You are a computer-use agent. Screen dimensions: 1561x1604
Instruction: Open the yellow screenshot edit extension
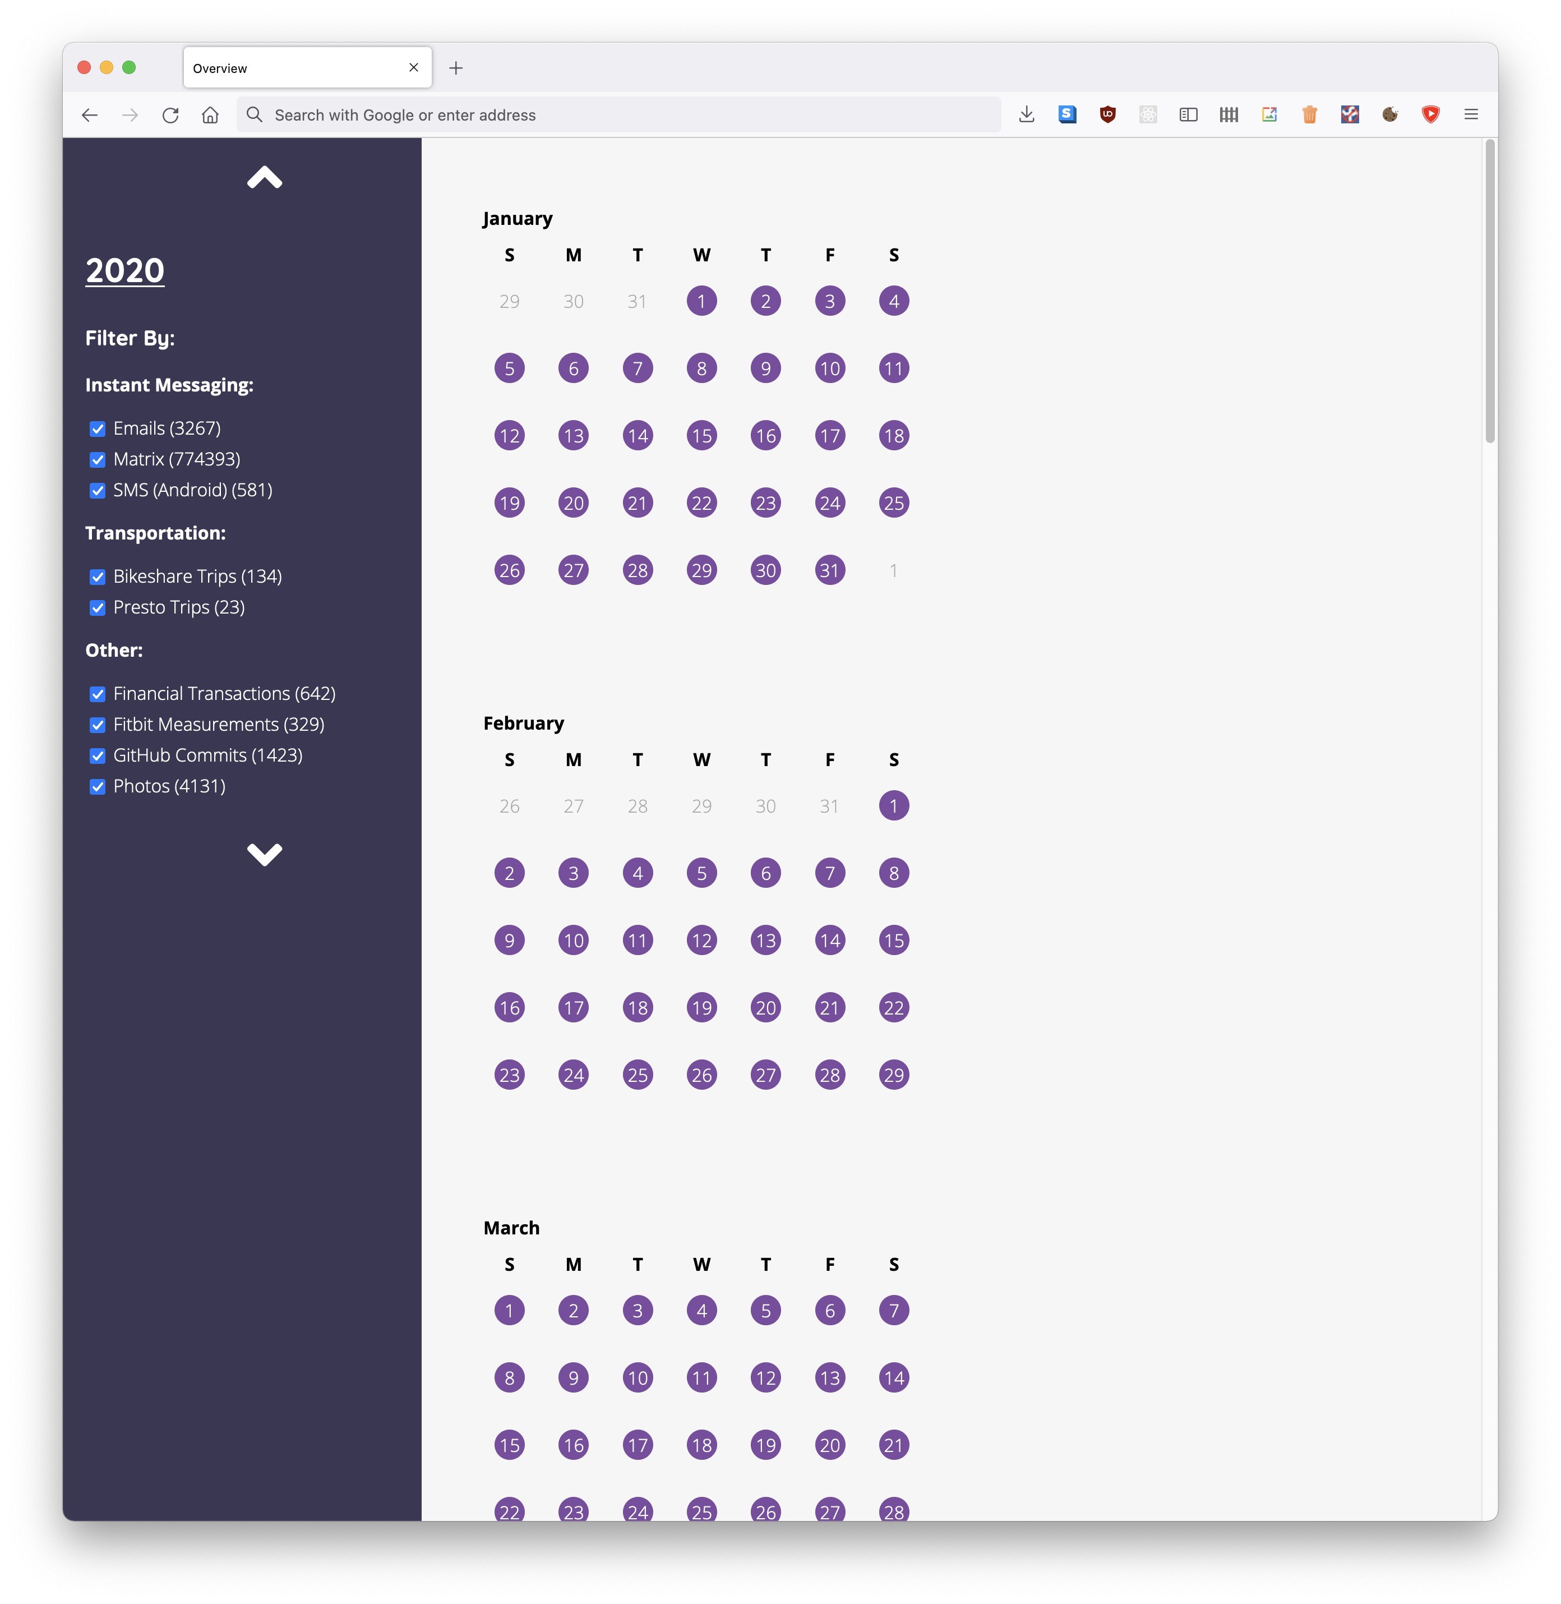[x=1269, y=115]
